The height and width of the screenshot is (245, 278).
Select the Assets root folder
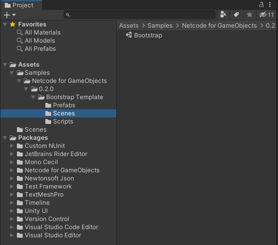[x=29, y=65]
